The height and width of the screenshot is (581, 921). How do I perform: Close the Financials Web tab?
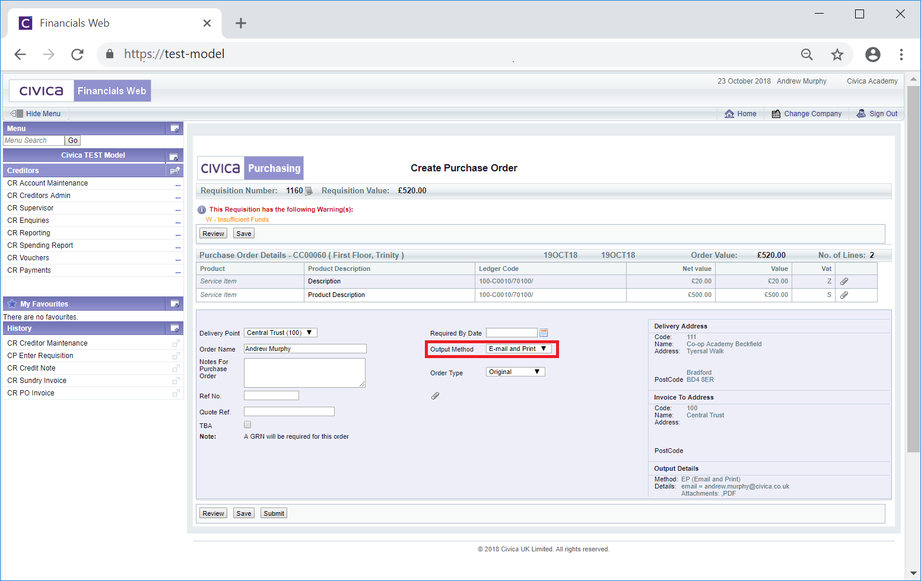207,23
